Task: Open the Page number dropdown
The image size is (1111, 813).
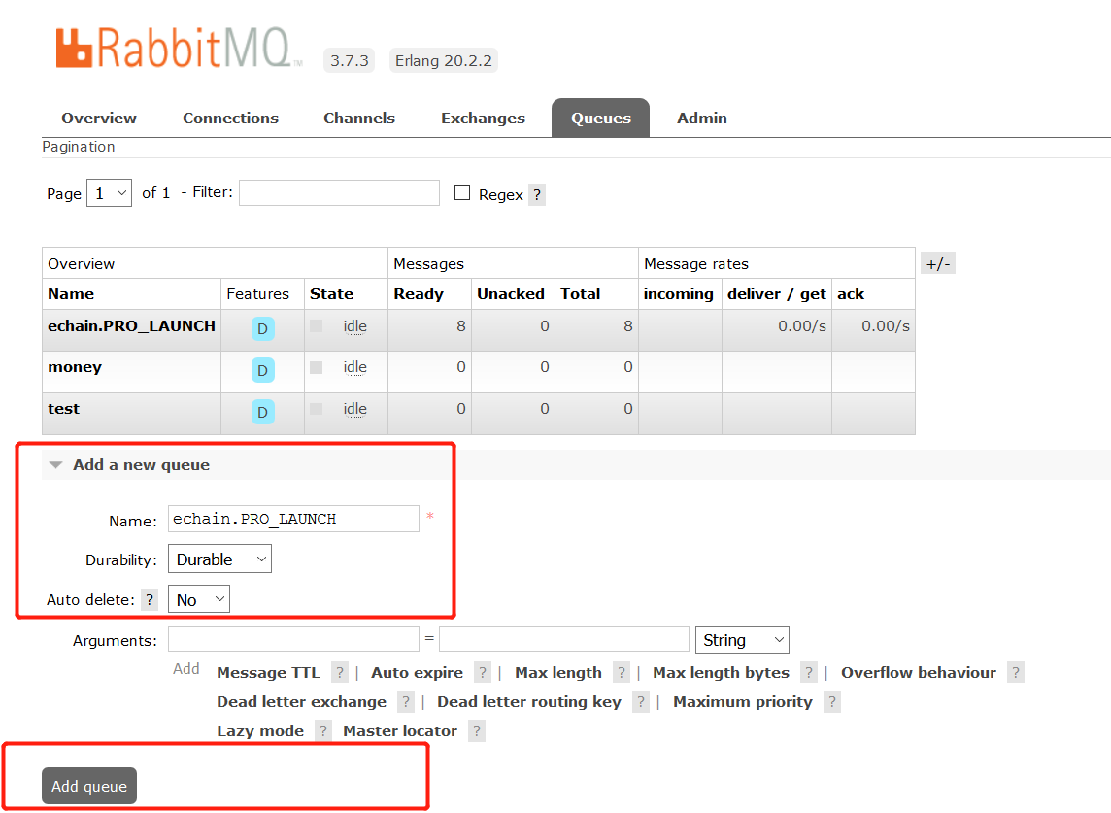Action: (x=109, y=193)
